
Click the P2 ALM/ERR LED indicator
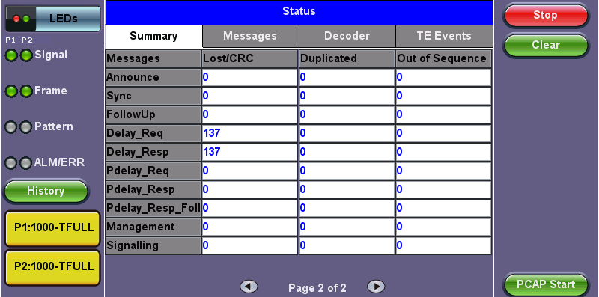26,163
